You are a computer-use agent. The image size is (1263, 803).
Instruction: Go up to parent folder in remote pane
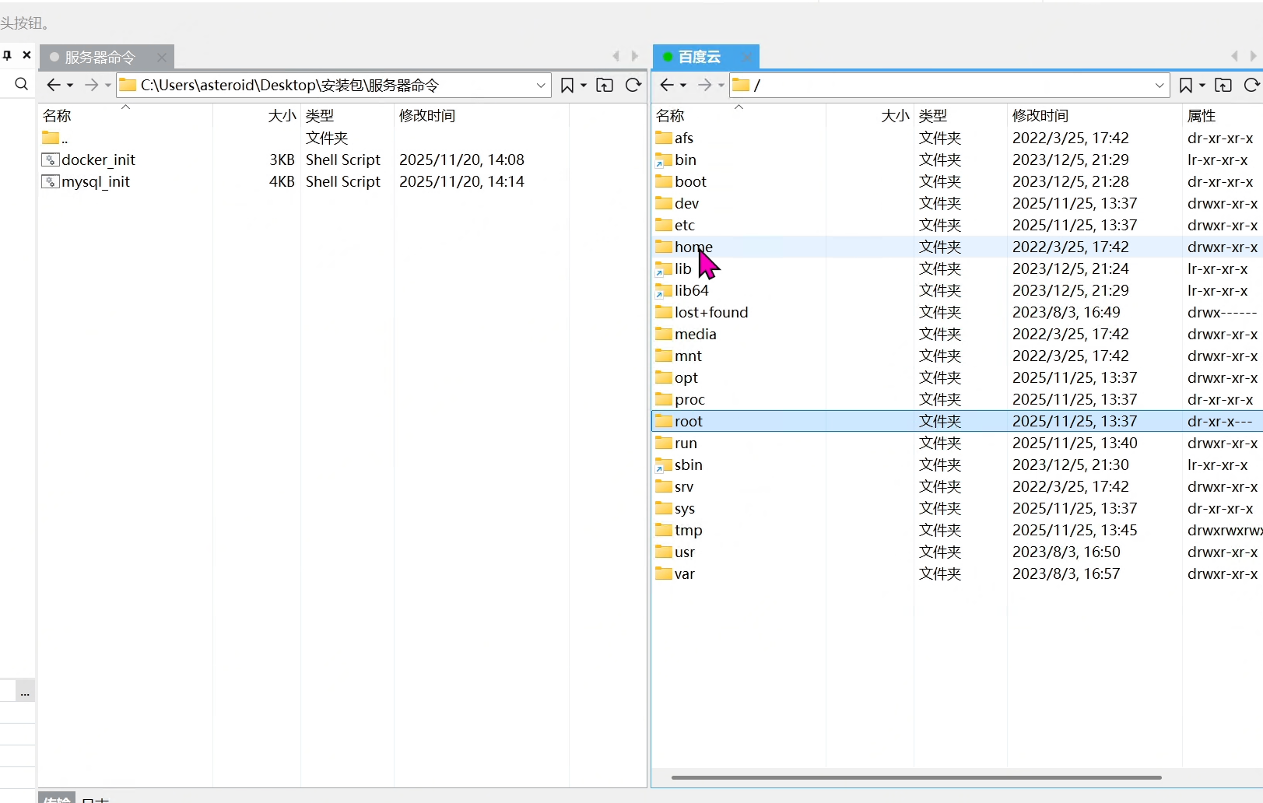click(1223, 85)
